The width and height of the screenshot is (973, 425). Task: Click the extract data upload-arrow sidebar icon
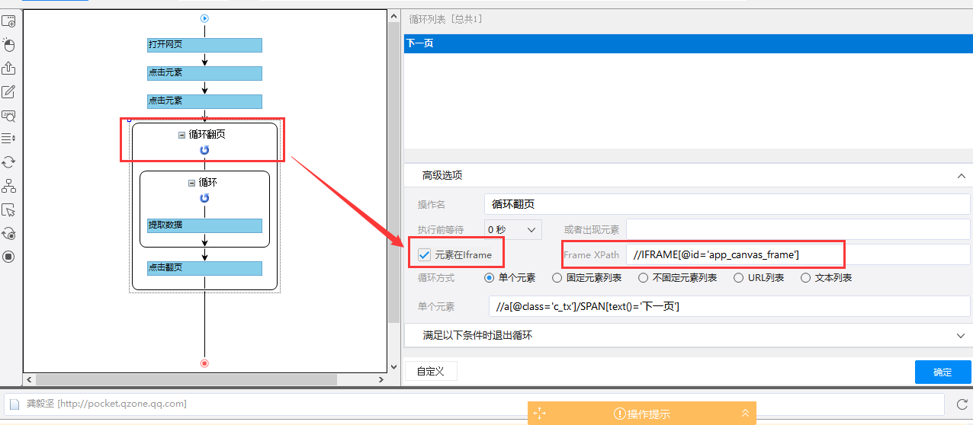[8, 69]
